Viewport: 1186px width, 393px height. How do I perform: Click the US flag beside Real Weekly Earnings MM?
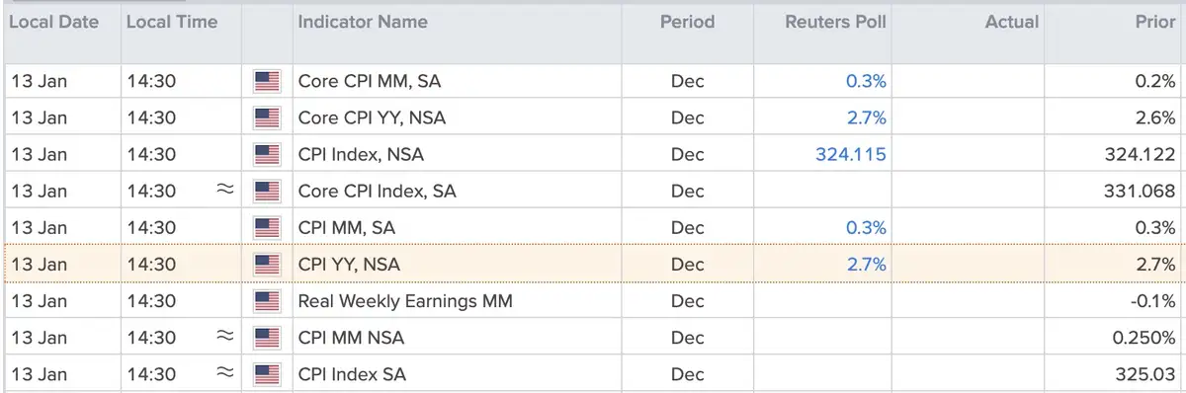[x=267, y=300]
